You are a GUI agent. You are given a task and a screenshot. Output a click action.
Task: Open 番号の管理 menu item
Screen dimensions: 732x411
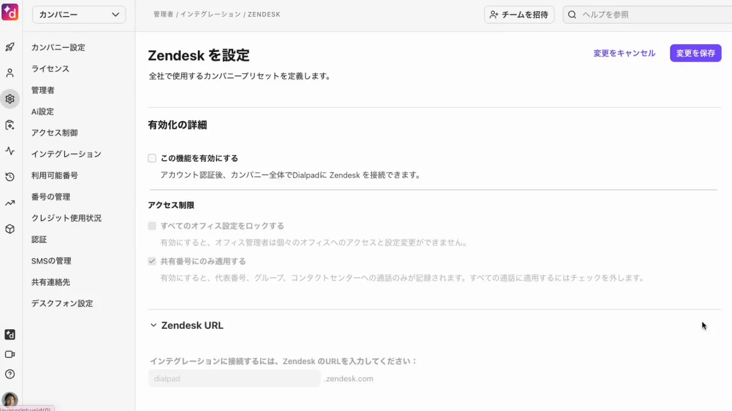click(51, 197)
